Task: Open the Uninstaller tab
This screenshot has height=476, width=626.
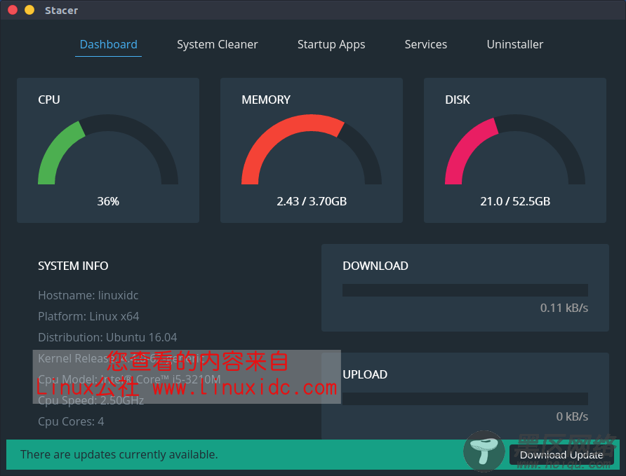Action: click(514, 44)
